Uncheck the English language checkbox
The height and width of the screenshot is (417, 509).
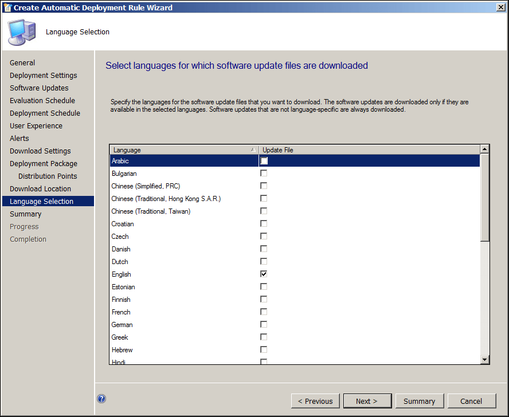264,274
